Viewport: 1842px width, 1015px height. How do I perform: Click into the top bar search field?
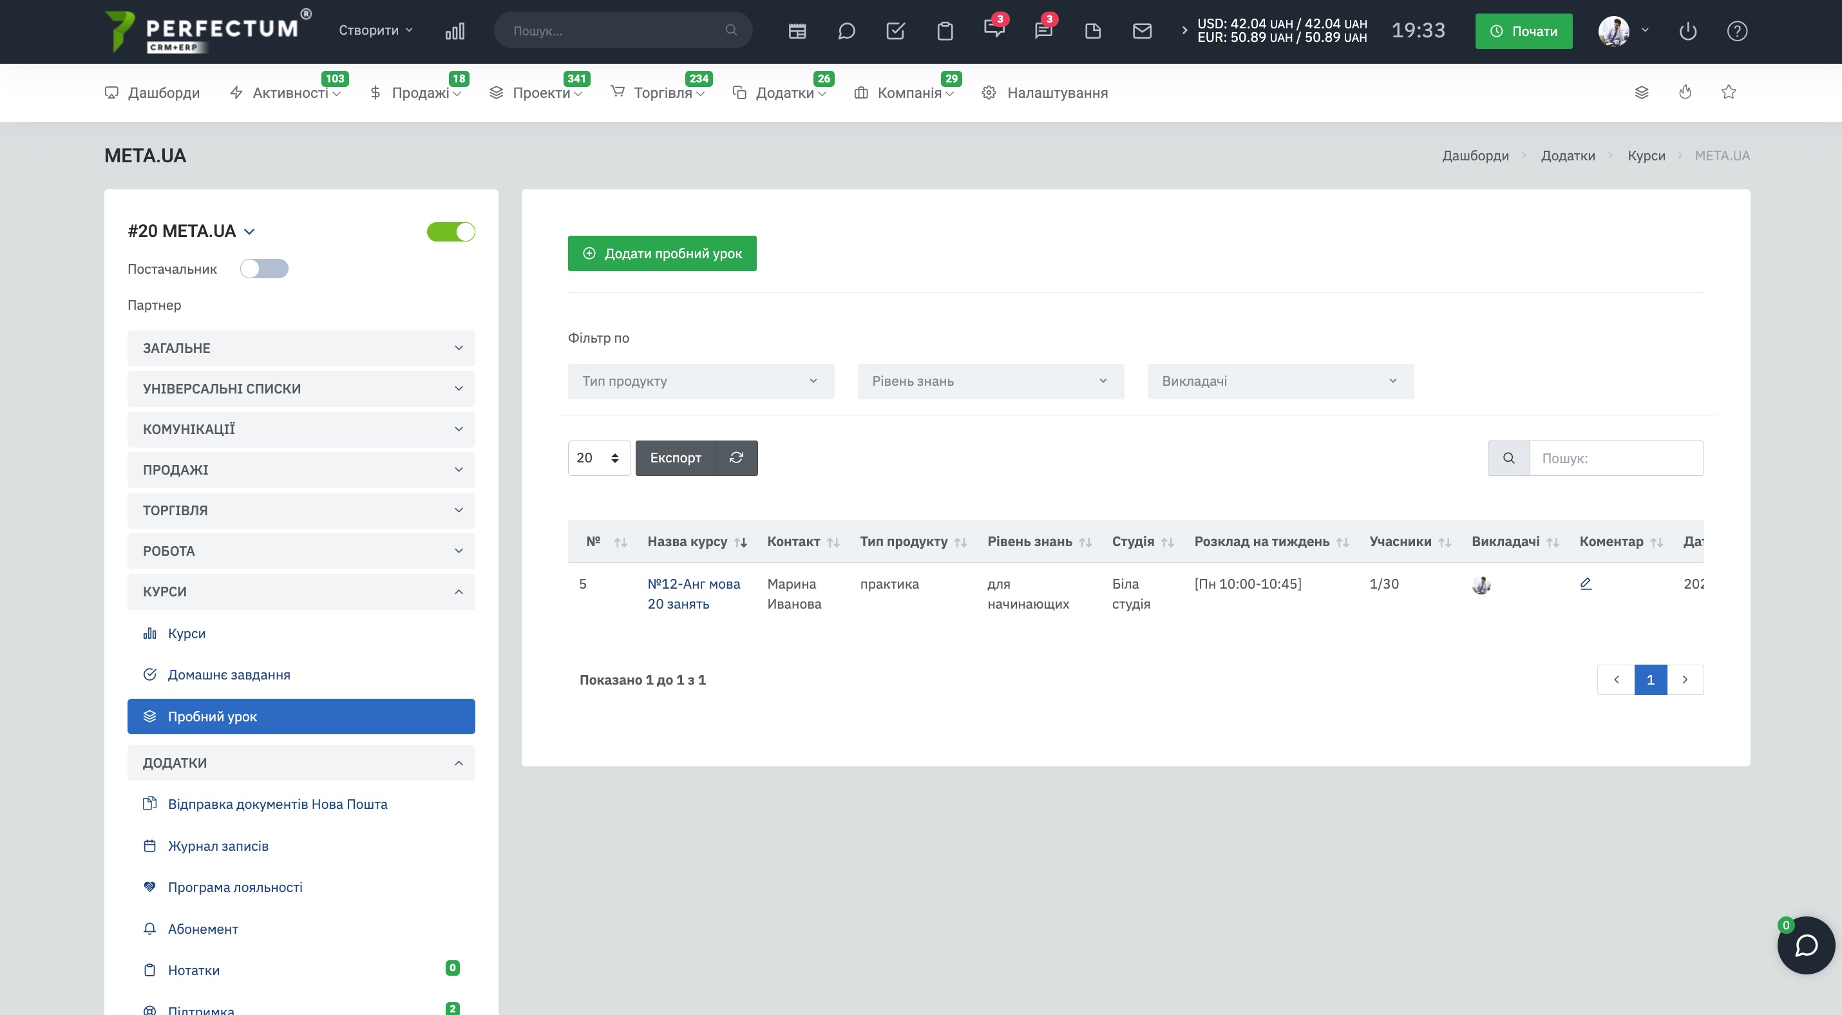click(x=623, y=30)
